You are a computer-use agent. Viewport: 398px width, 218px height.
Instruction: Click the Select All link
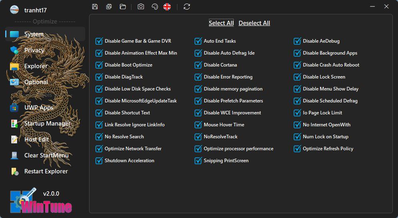[221, 23]
